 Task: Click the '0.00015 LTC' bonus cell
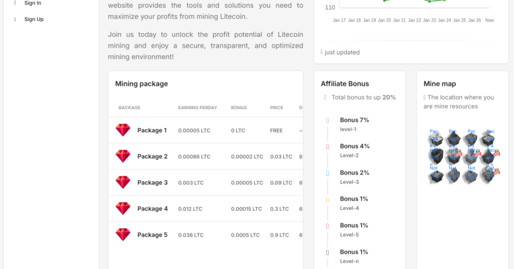tap(246, 209)
